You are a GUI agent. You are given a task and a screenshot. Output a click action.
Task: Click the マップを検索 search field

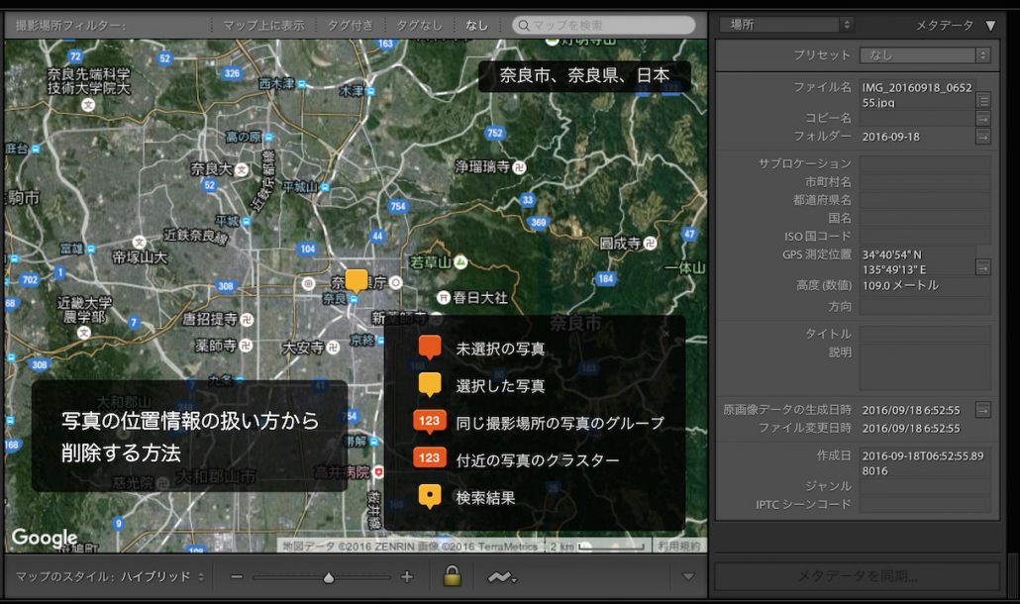(x=604, y=26)
